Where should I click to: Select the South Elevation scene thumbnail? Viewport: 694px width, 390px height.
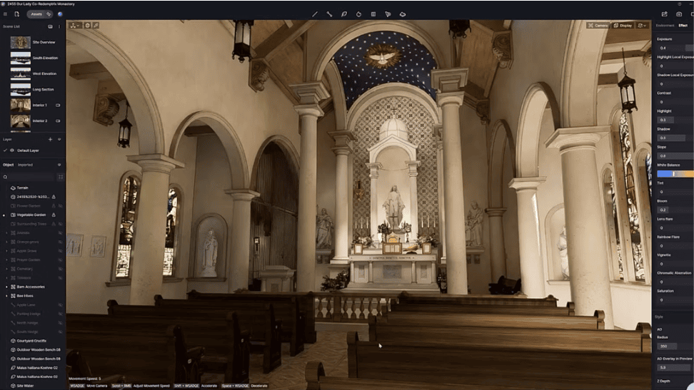[20, 58]
